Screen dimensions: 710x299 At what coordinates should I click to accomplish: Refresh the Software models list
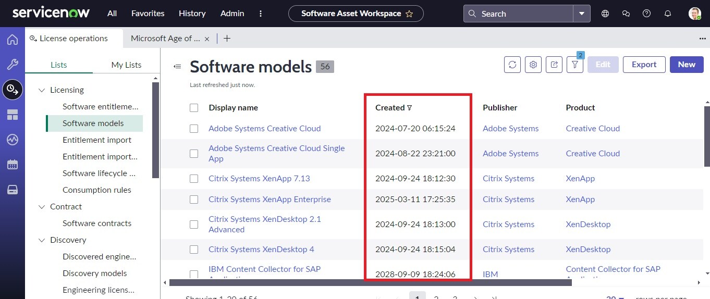coord(512,65)
